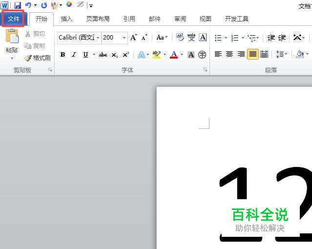312x249 pixels.
Task: Switch to Page Layout (页面布局) tab
Action: pyautogui.click(x=98, y=19)
